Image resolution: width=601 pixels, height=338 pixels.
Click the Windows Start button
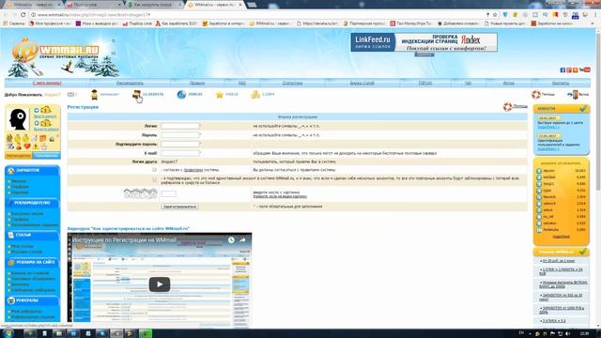(8, 333)
